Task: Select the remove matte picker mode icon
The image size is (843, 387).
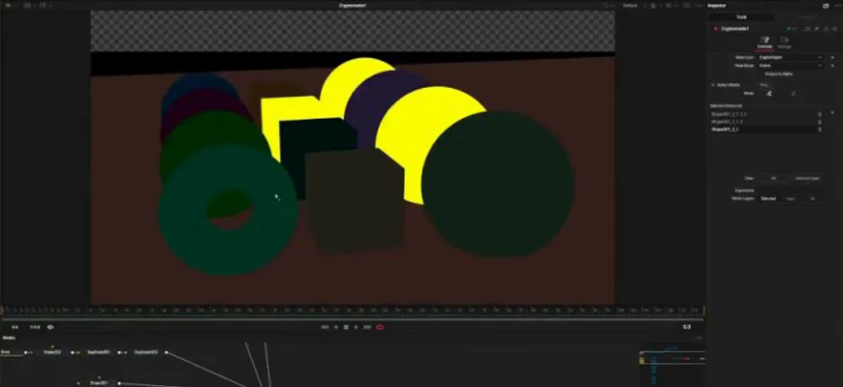Action: [x=793, y=94]
